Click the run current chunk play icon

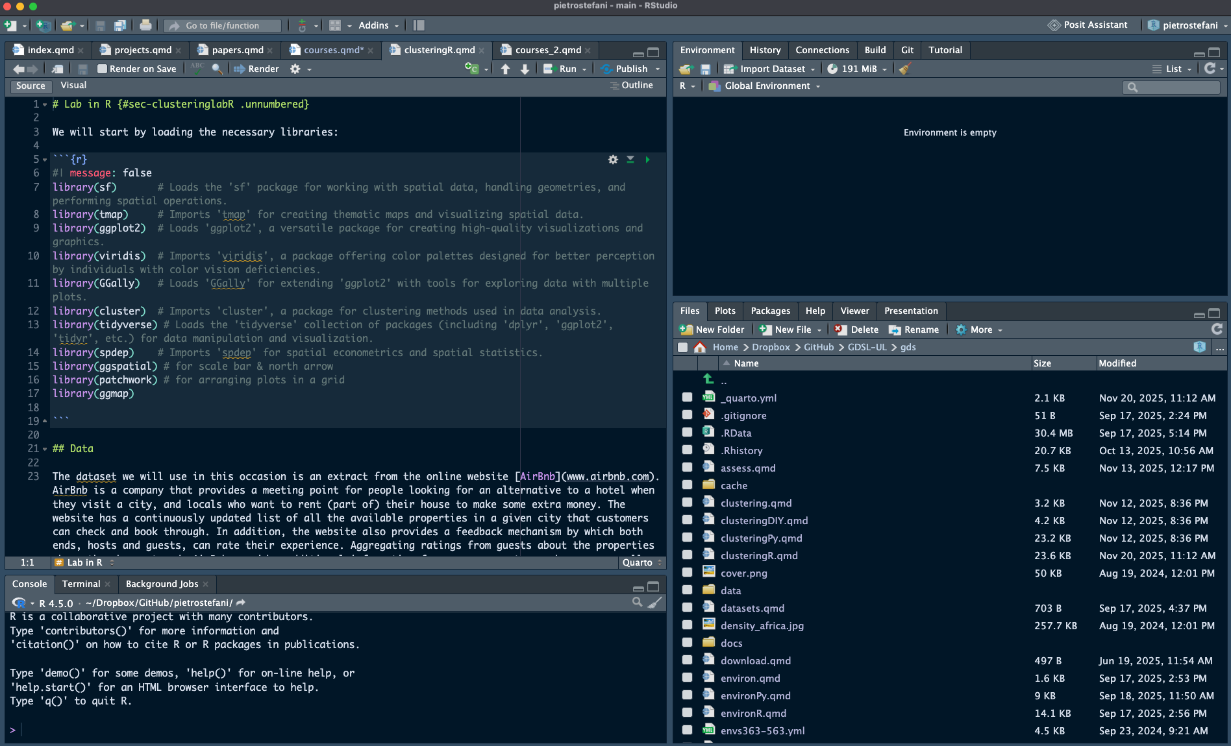tap(647, 160)
